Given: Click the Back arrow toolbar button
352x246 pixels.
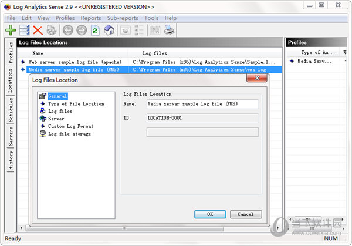Looking at the screenshot, I should (x=68, y=30).
